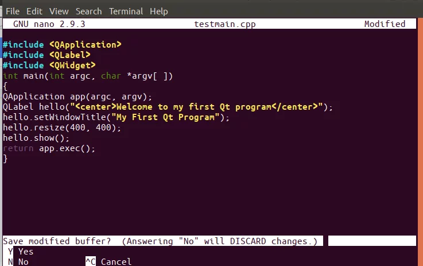423x266 pixels.
Task: Open the Edit menu
Action: (34, 11)
